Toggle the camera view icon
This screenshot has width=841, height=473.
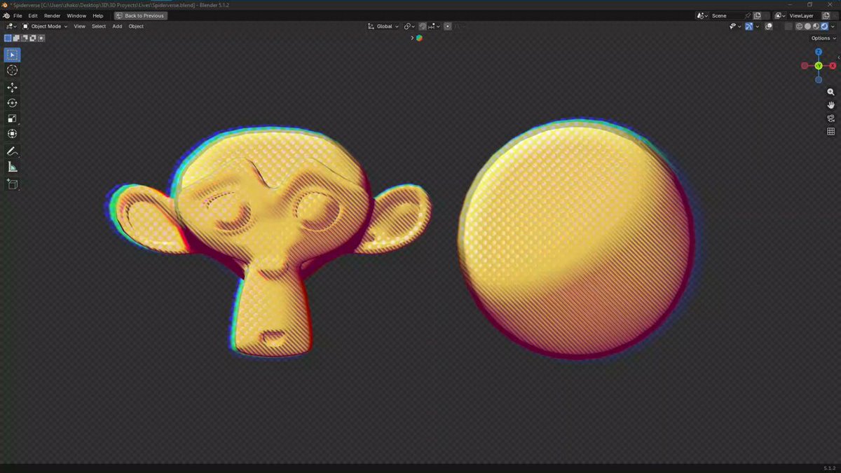click(x=830, y=118)
